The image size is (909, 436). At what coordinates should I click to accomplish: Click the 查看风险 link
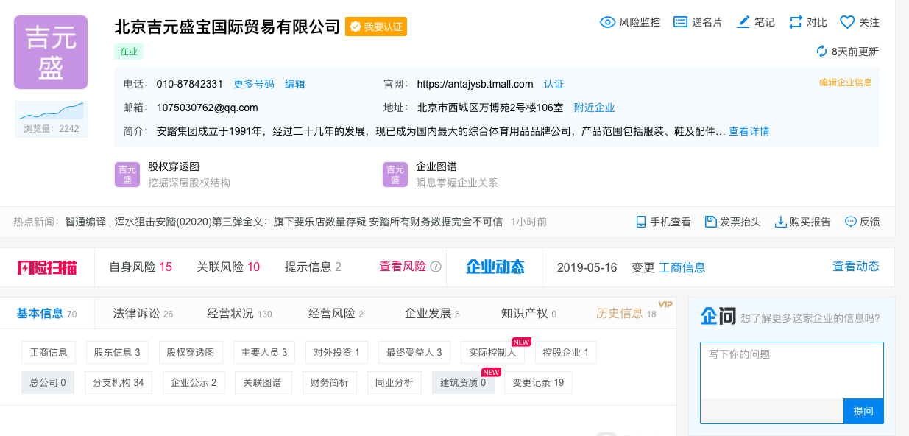point(403,267)
